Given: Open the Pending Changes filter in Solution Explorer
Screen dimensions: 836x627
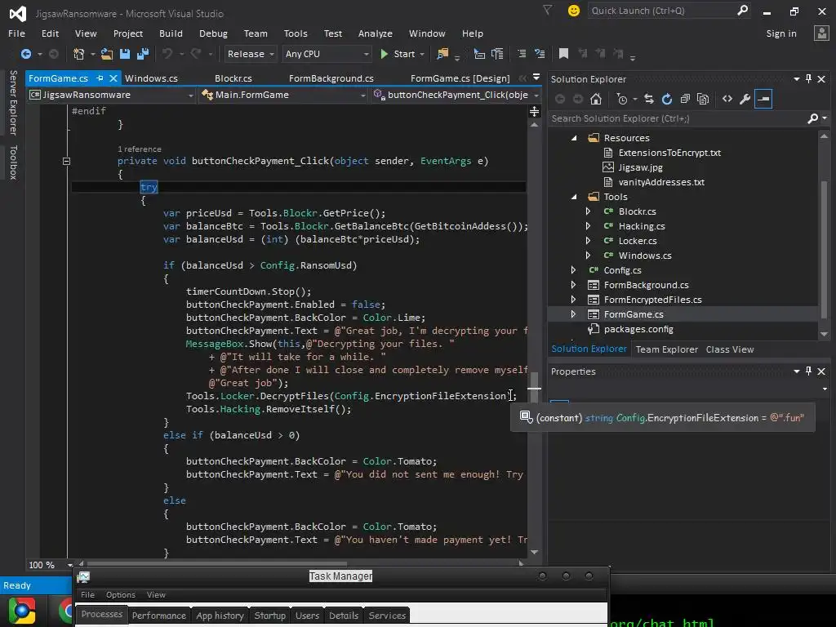Looking at the screenshot, I should click(621, 99).
